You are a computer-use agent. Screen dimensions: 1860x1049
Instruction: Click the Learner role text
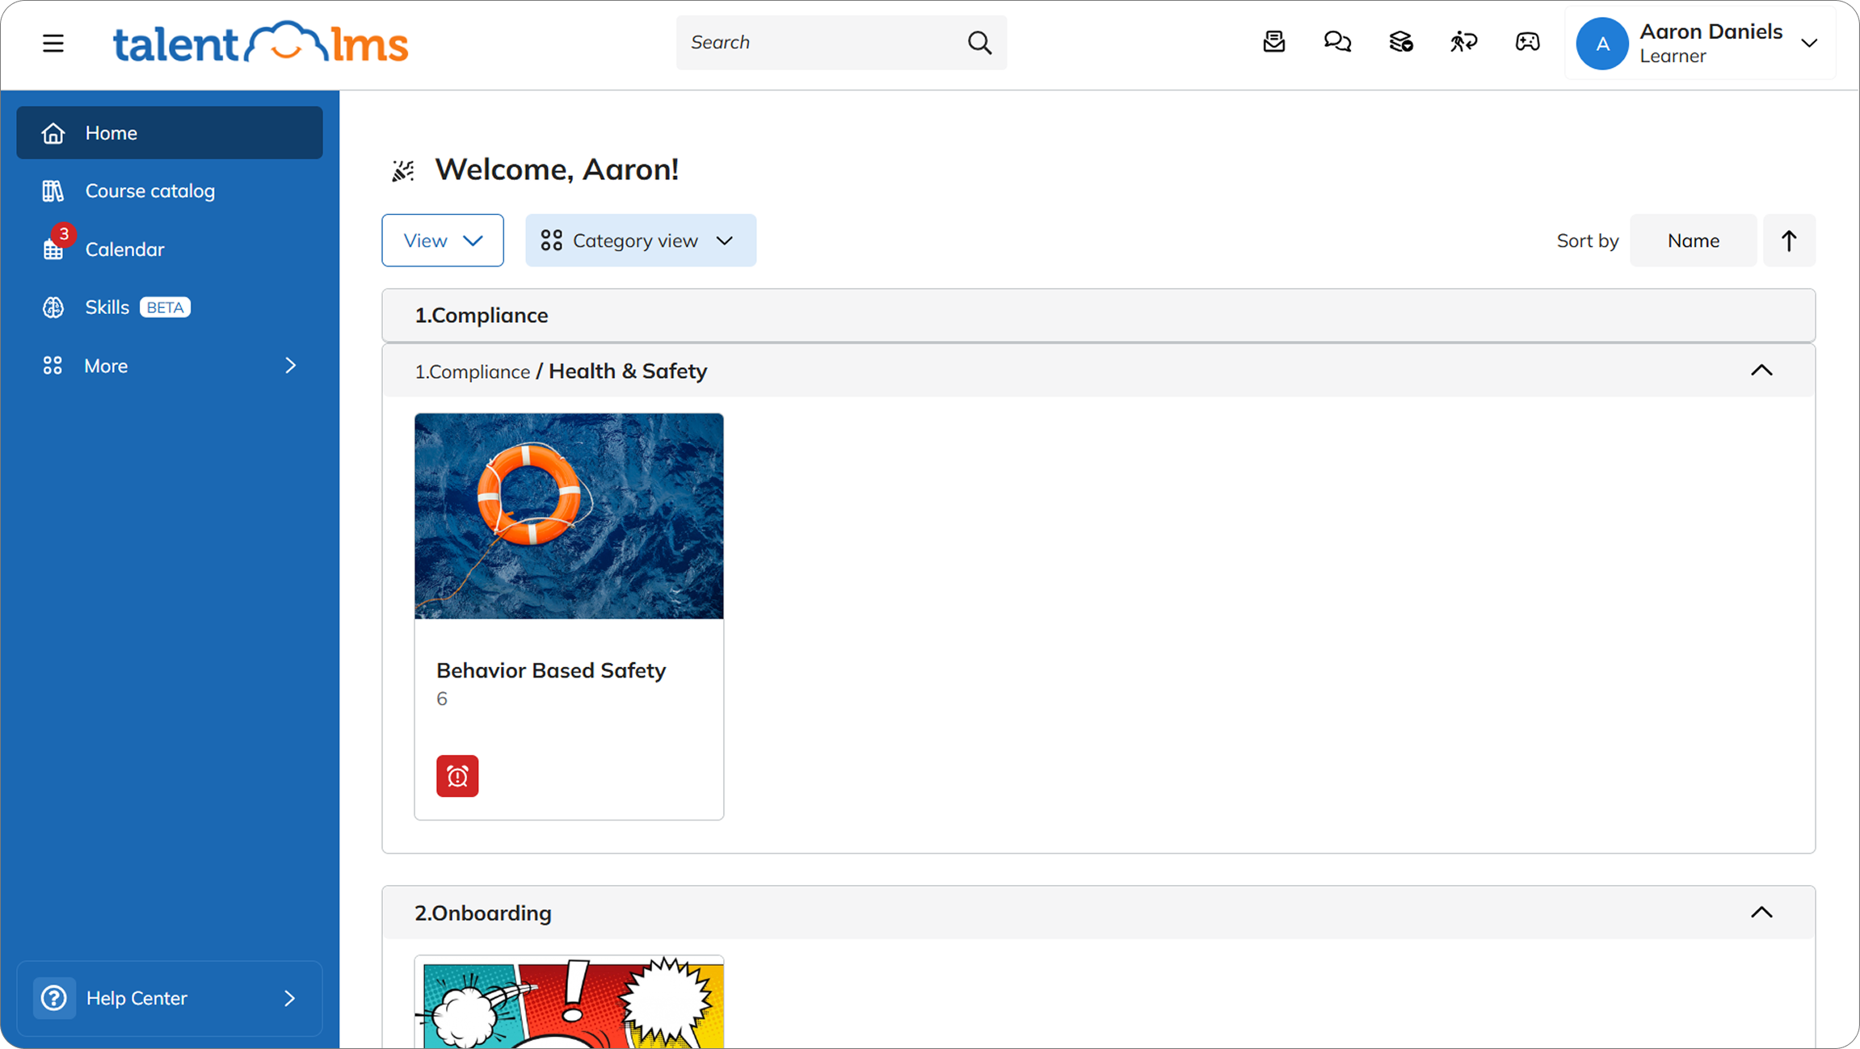point(1673,57)
